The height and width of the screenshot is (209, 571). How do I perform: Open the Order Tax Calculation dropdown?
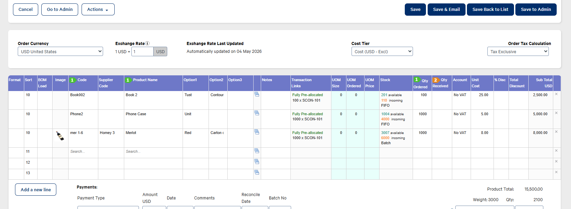click(518, 51)
